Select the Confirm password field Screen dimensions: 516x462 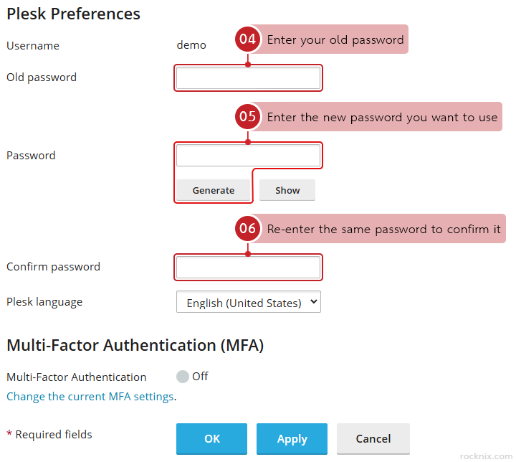(x=249, y=268)
